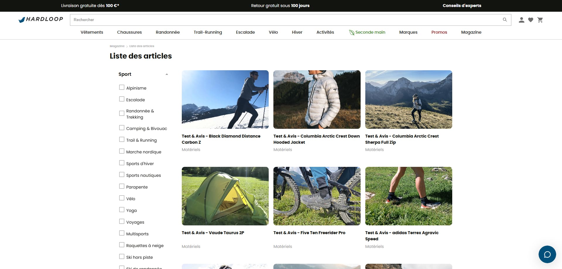Click the Rechercher search field
The width and height of the screenshot is (562, 269).
click(290, 20)
